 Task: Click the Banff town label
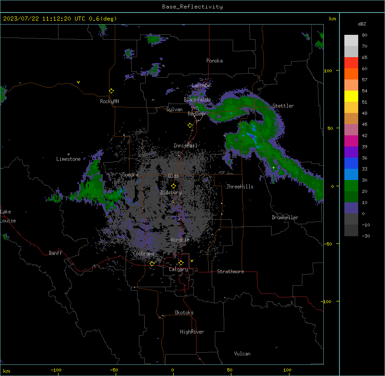tap(55, 253)
